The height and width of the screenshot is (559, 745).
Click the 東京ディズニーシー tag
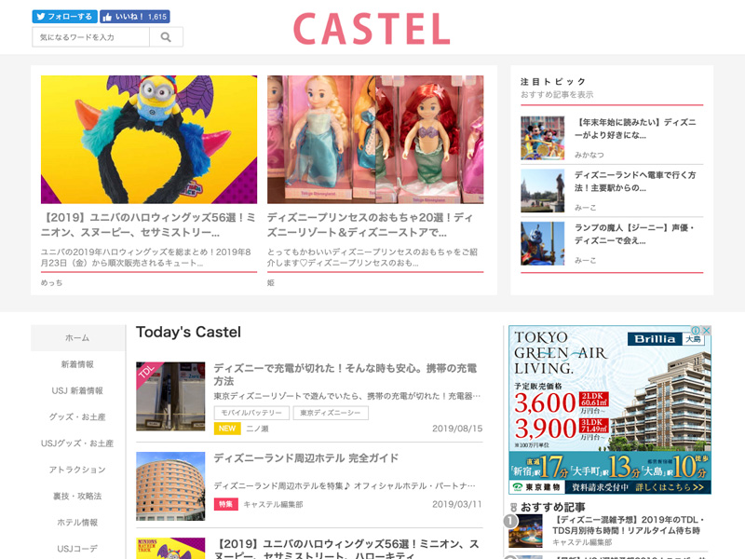click(331, 413)
